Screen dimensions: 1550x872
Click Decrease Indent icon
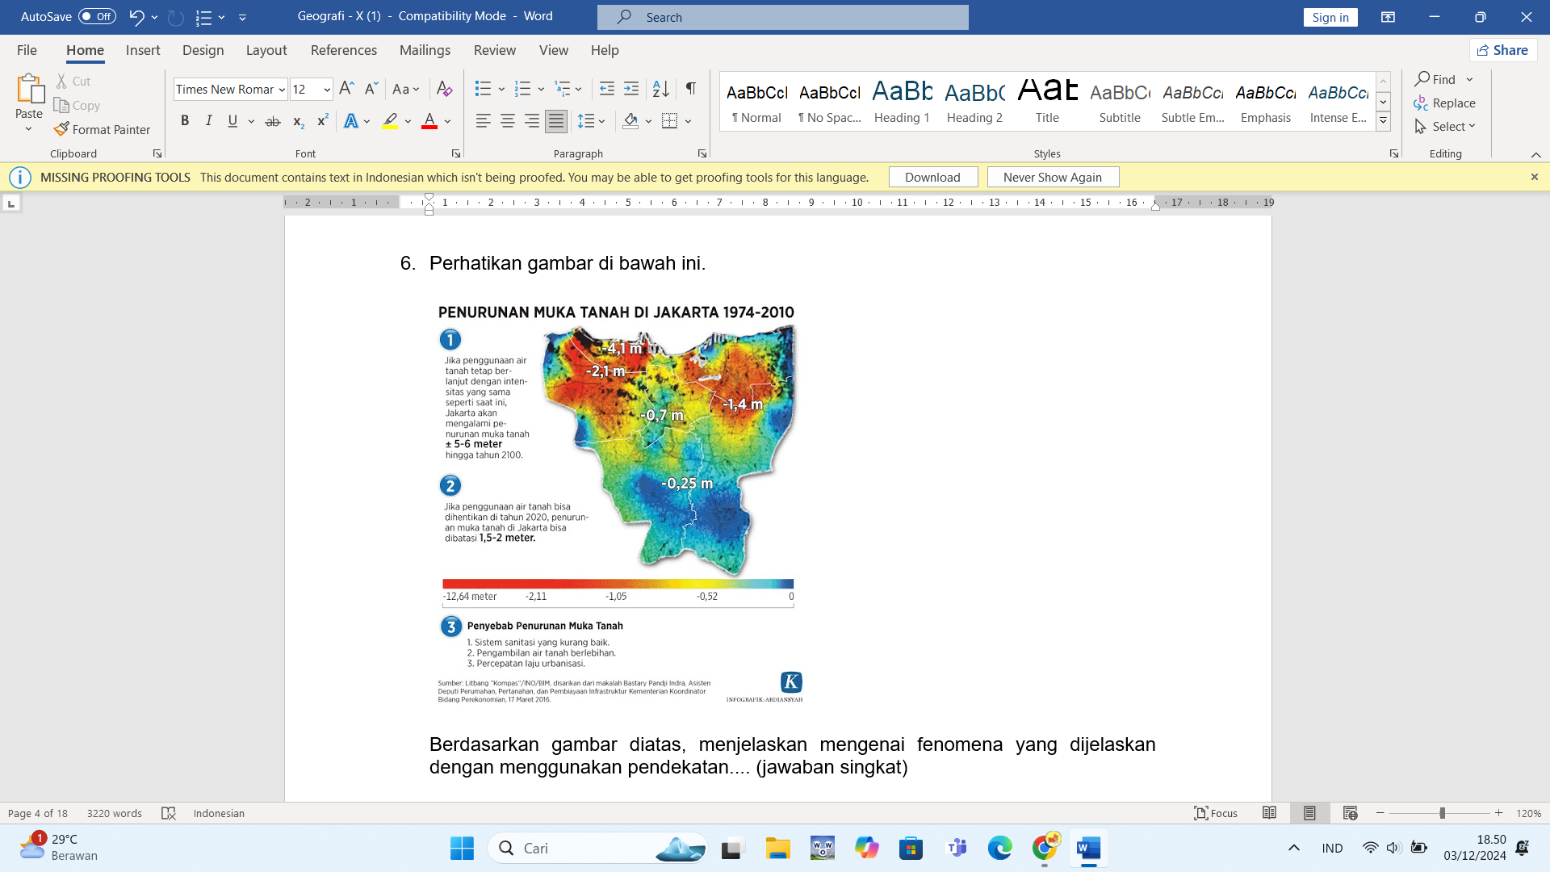(607, 89)
